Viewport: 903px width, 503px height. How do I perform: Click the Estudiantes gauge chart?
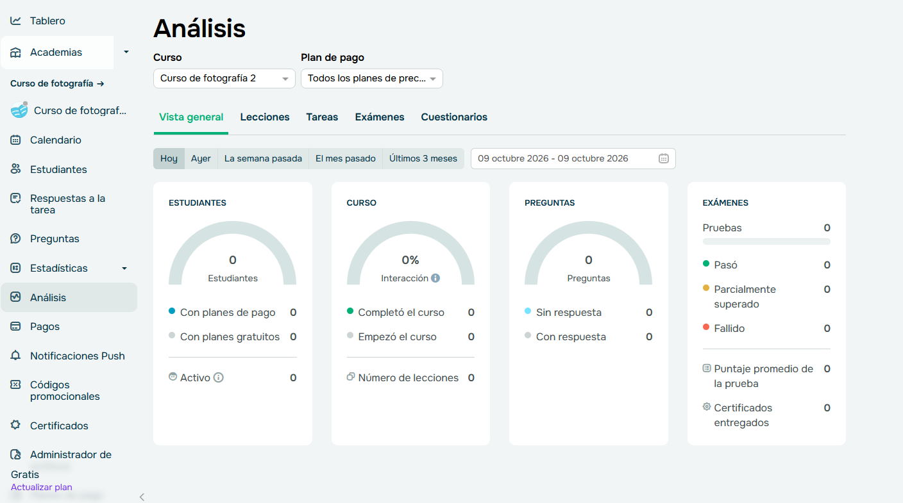click(233, 253)
